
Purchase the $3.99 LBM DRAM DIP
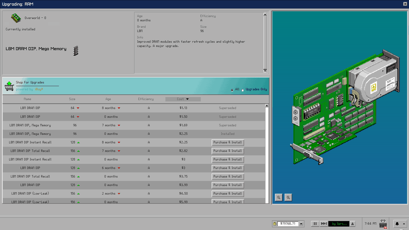(x=228, y=185)
